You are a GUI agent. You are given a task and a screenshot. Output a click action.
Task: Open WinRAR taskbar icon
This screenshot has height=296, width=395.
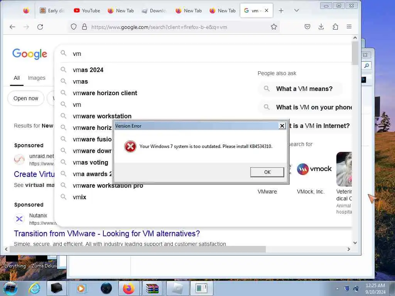(x=152, y=288)
